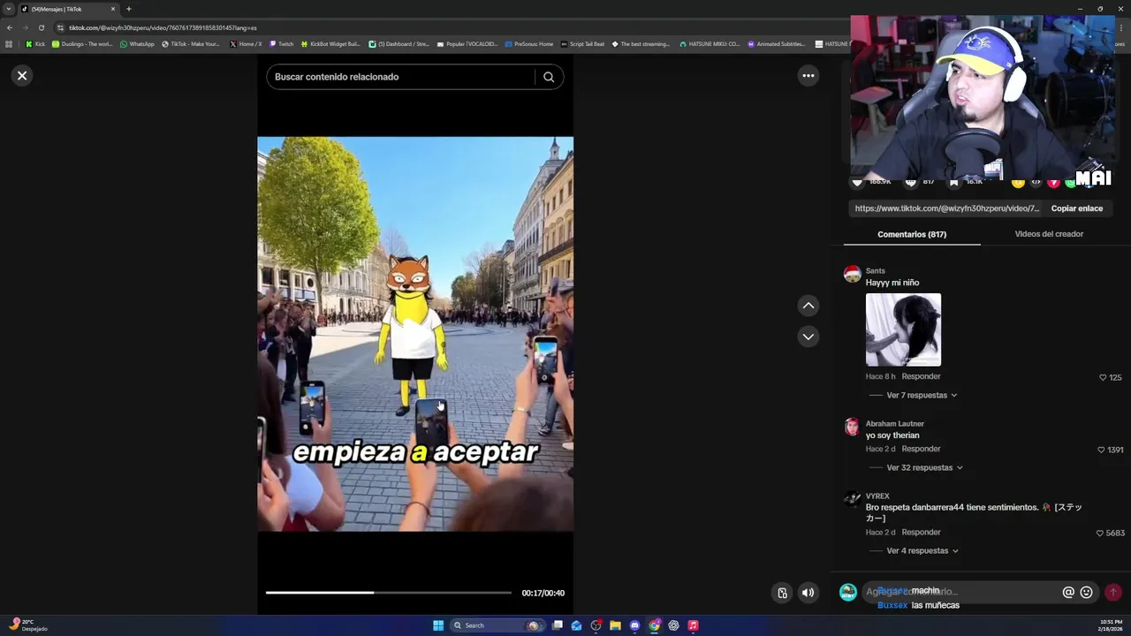Image resolution: width=1131 pixels, height=636 pixels.
Task: Open the tab search dropdown arrow
Action: click(9, 9)
